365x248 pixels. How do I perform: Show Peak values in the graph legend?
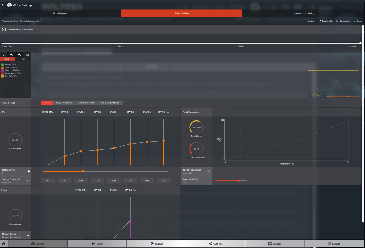[x=7, y=59]
